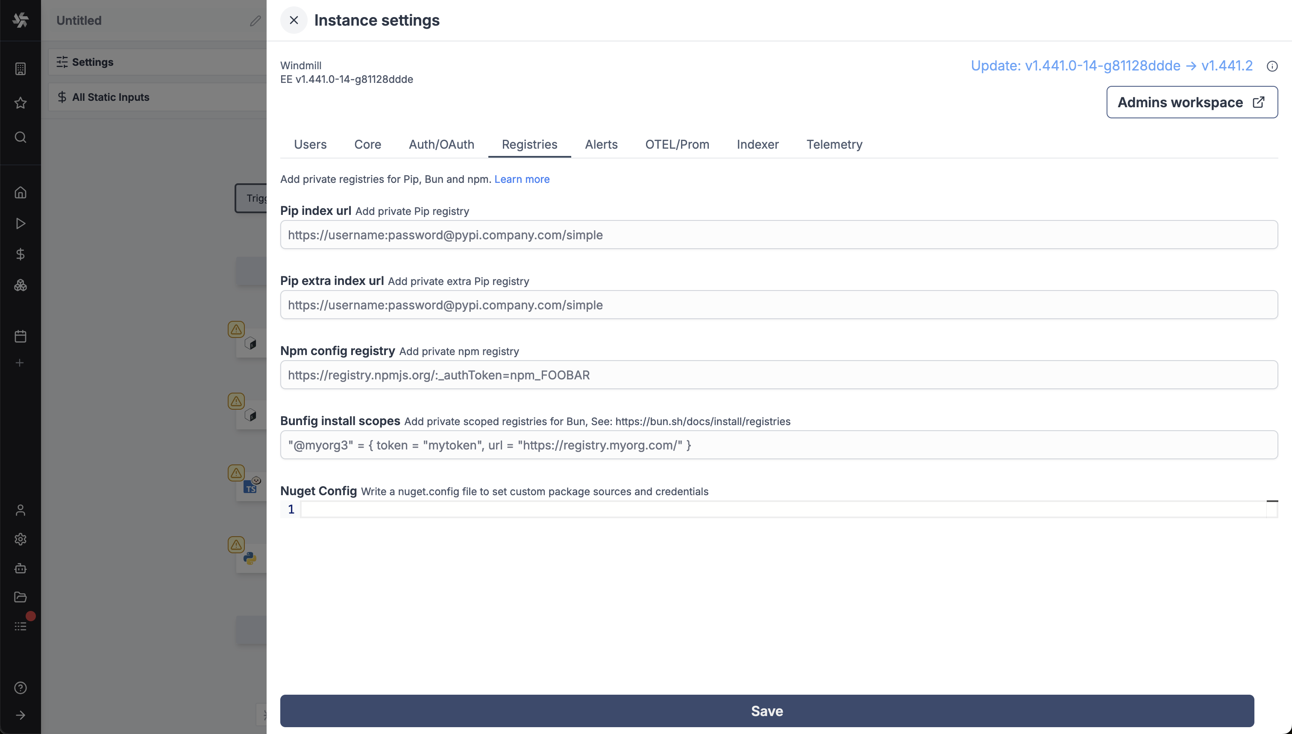Click the Windmill logo icon
This screenshot has height=734, width=1292.
(x=20, y=20)
